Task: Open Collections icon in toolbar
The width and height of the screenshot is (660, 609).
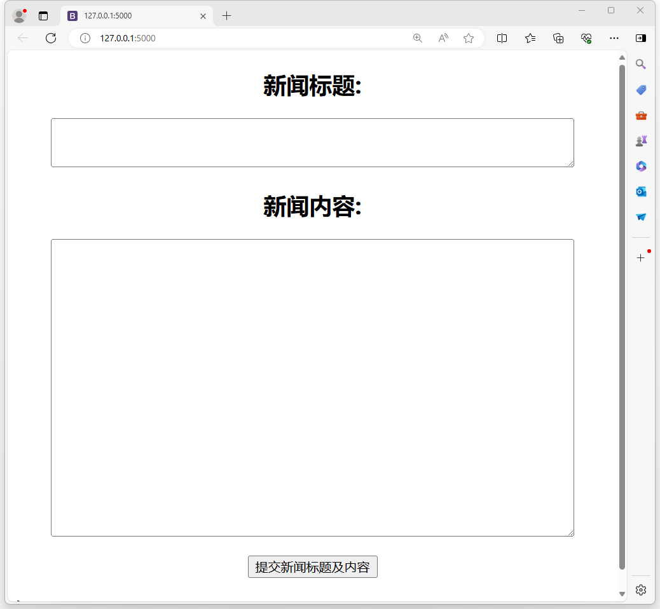Action: (558, 38)
